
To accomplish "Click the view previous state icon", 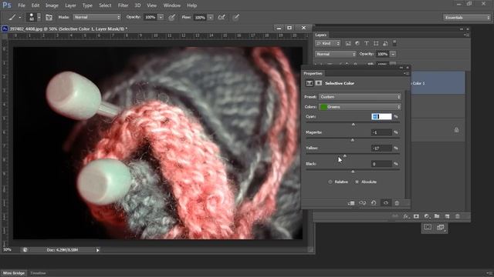I will (x=362, y=203).
